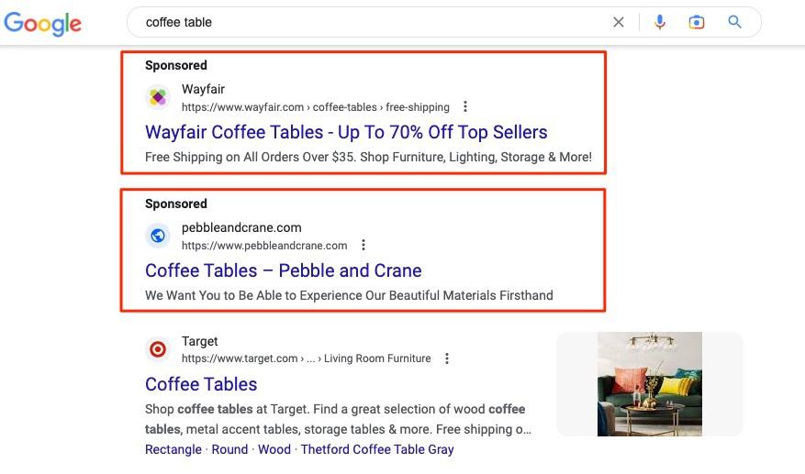
Task: Follow the Round sitelink under Target
Action: (229, 449)
